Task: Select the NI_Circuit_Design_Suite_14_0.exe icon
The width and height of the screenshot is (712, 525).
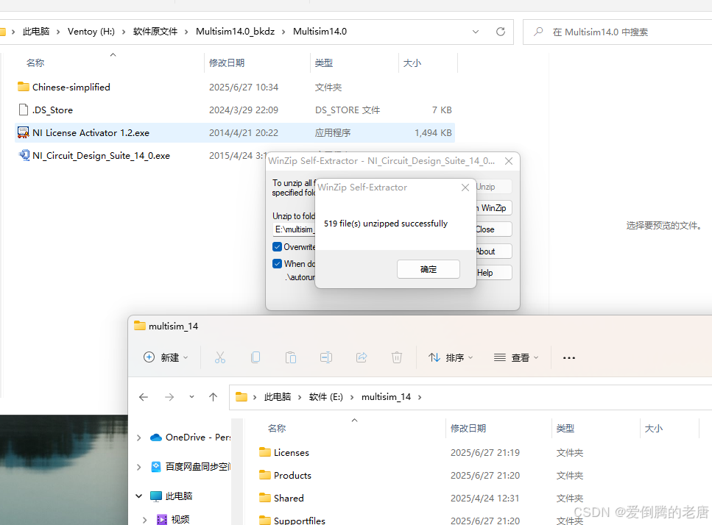Action: 24,155
